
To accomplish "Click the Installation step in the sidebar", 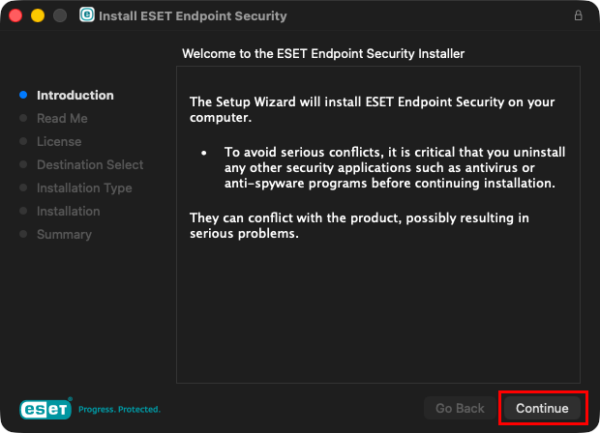I will [68, 211].
